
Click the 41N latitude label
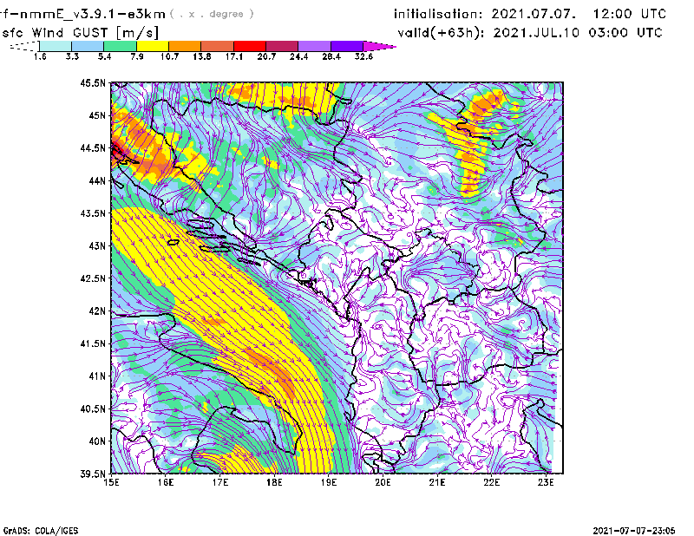tap(97, 376)
